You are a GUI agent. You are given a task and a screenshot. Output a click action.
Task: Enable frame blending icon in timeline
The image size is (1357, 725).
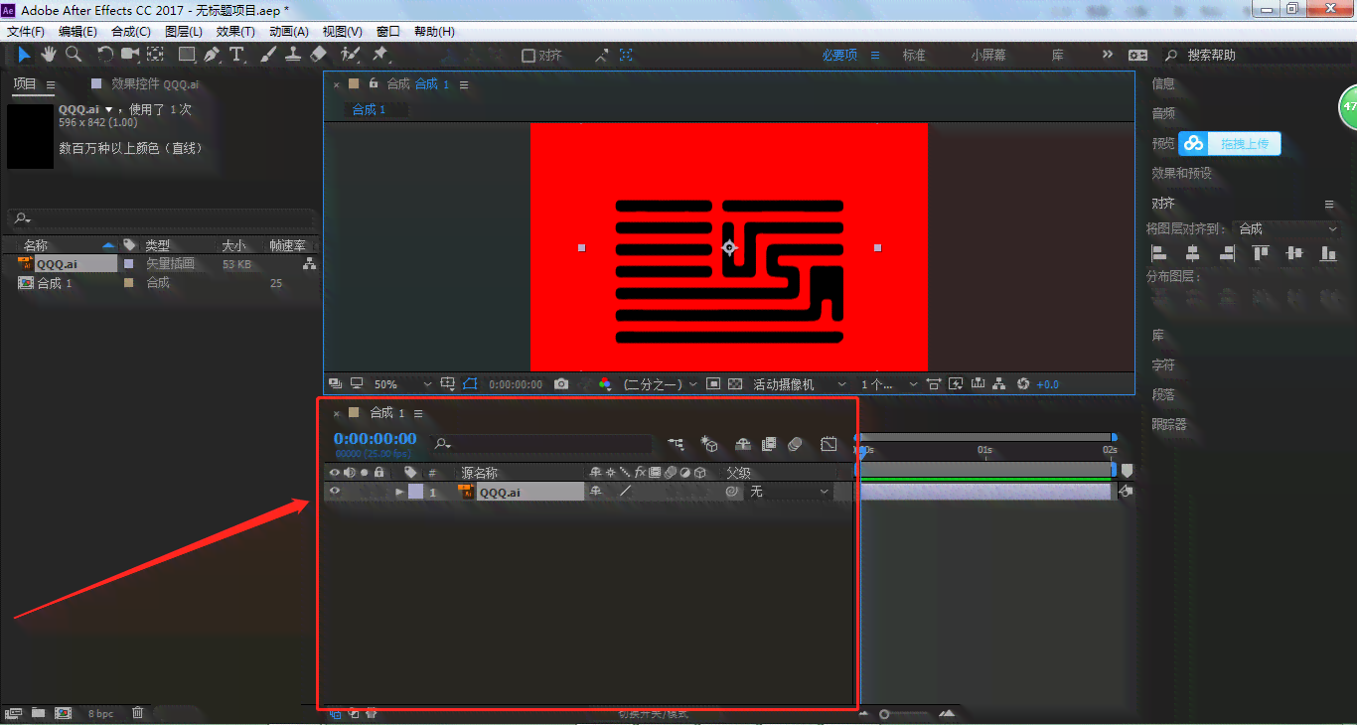[x=769, y=444]
